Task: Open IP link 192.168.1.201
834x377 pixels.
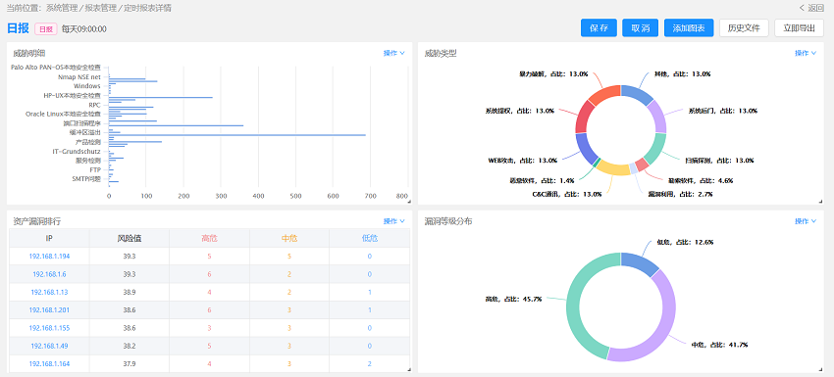Action: click(49, 309)
